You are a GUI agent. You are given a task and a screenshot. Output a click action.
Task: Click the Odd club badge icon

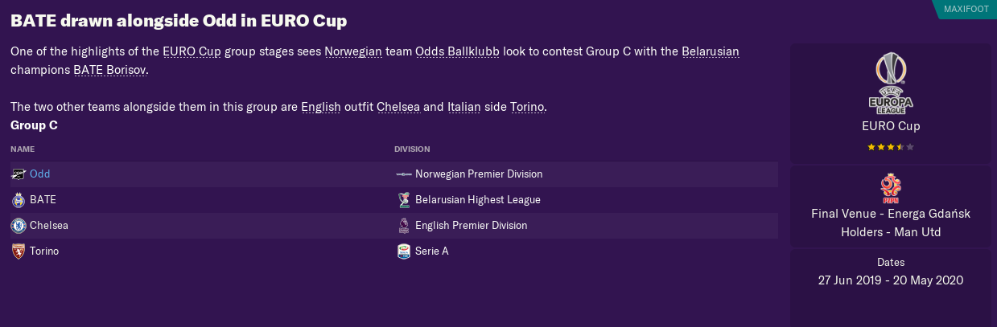19,174
